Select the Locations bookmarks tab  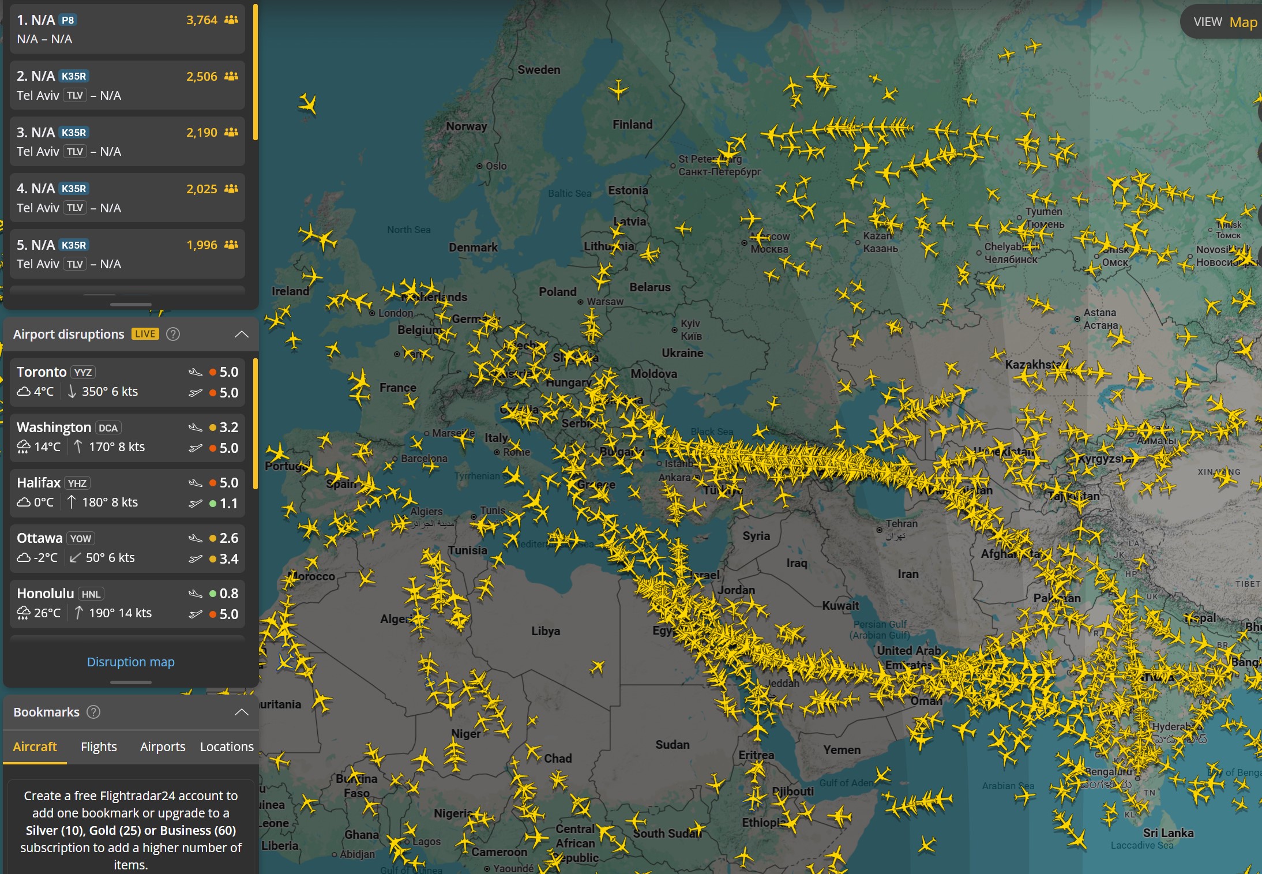click(x=227, y=747)
